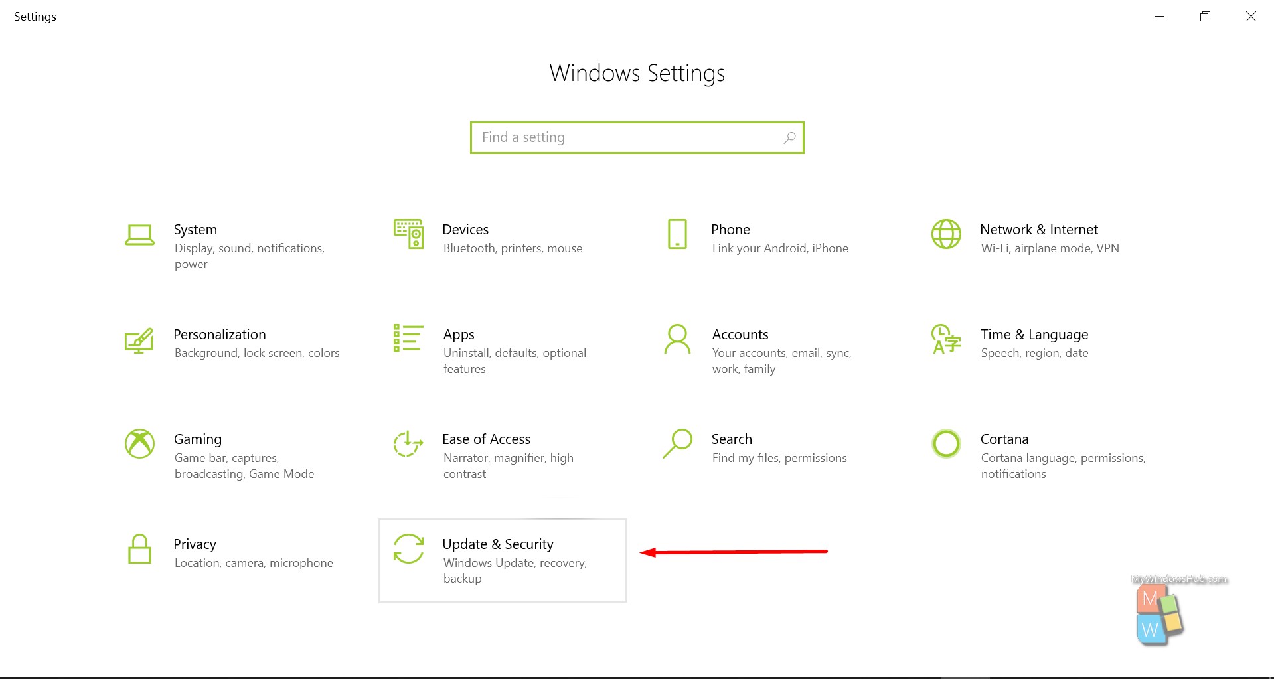Click 'Display, sound, notifications, power' text
This screenshot has width=1274, height=679.
pos(250,256)
